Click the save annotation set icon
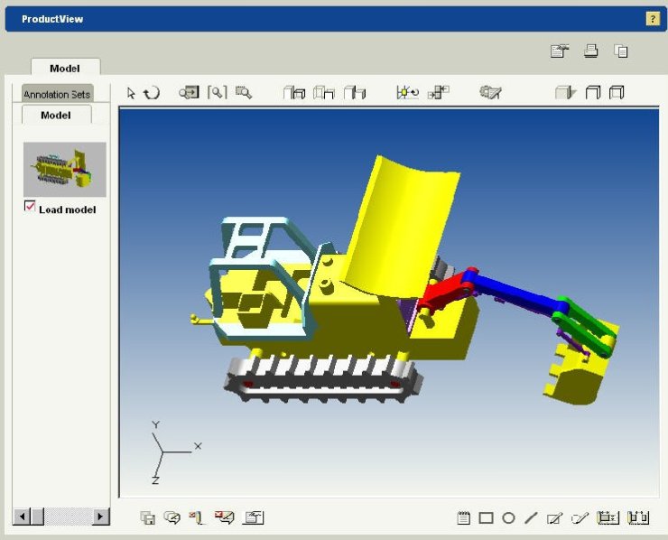This screenshot has width=668, height=540. 147,517
